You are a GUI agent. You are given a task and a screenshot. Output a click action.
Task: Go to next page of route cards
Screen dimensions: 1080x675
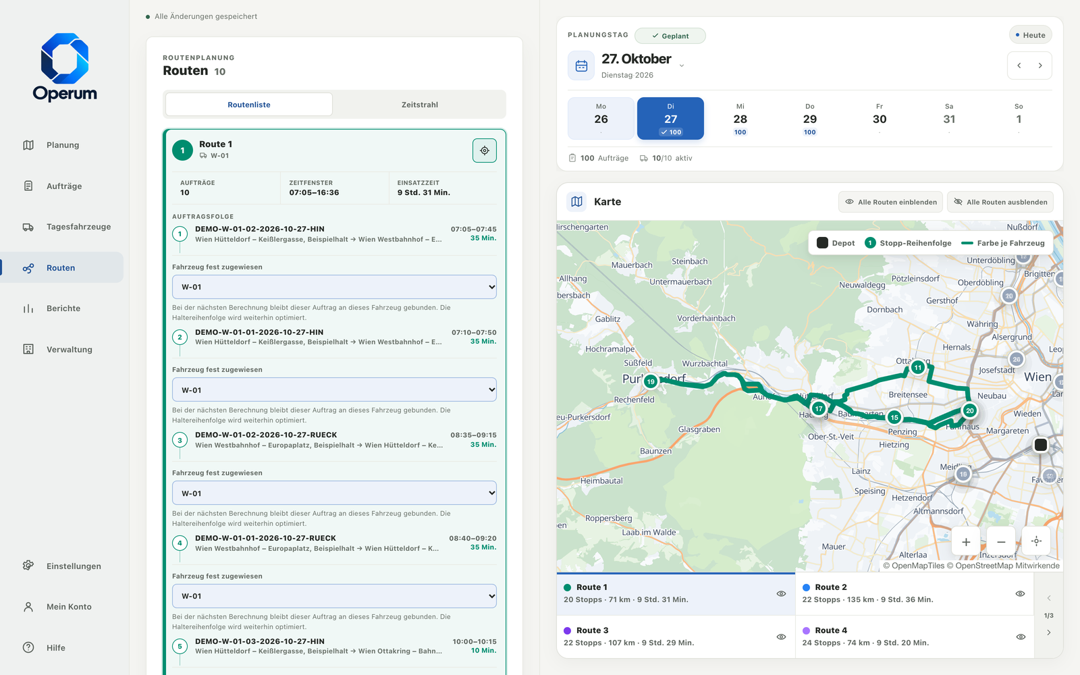1048,632
